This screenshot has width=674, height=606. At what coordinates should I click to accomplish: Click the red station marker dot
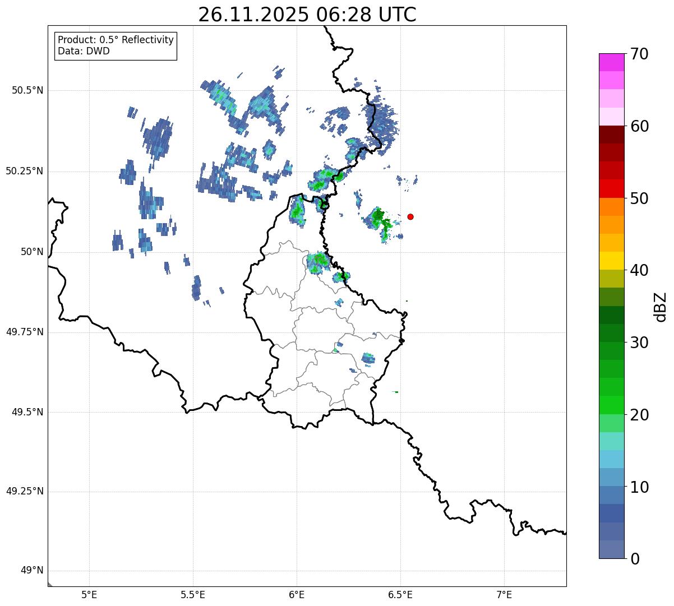coord(410,216)
